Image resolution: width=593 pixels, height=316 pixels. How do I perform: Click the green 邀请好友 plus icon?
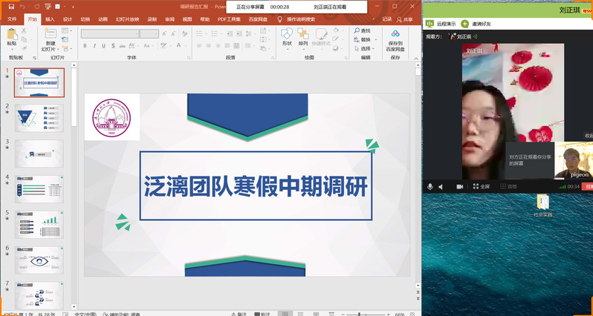464,24
